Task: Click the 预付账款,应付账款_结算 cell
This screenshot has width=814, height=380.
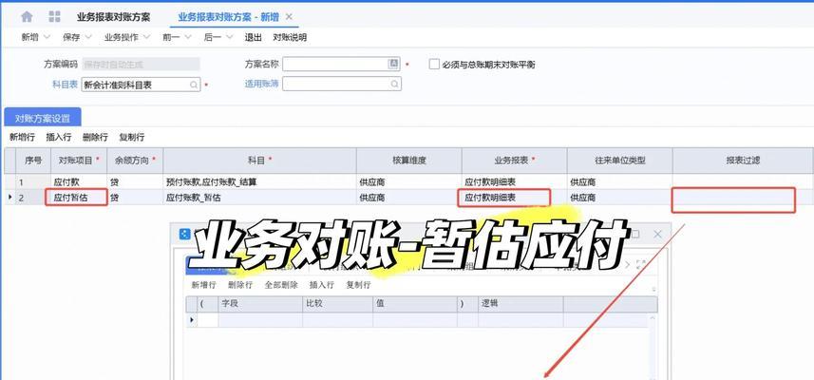Action: pos(259,182)
